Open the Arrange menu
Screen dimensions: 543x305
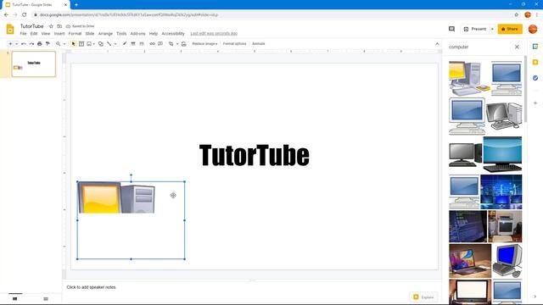105,34
